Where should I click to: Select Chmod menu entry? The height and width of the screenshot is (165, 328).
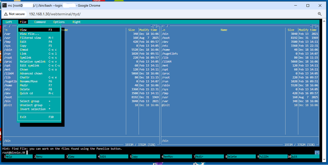click(39, 50)
